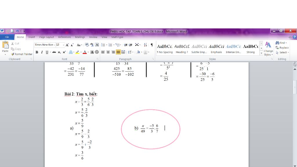Screen dimensions: 297x167
Task: Click the Clear Formatting icon
Action: [87, 45]
